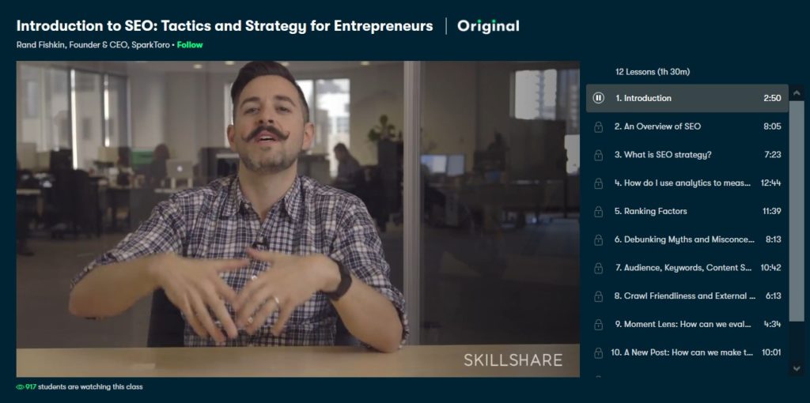
Task: Click lock icon next to Ranking Factors
Action: coord(598,212)
